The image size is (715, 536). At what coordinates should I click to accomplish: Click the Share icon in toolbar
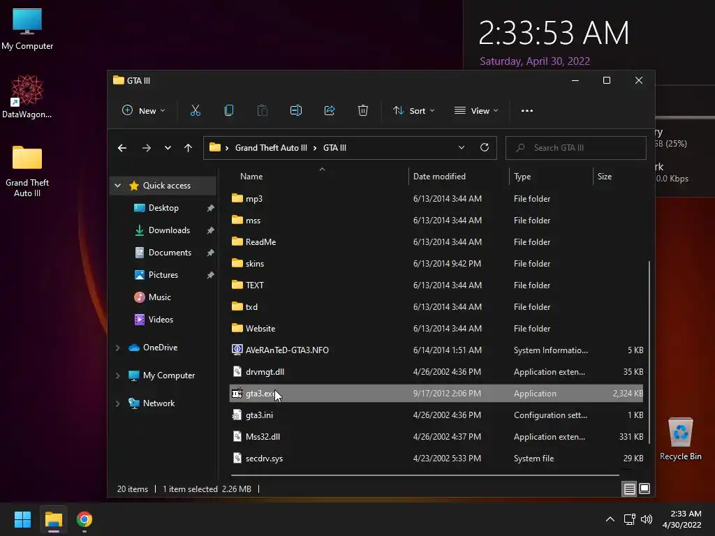tap(330, 110)
